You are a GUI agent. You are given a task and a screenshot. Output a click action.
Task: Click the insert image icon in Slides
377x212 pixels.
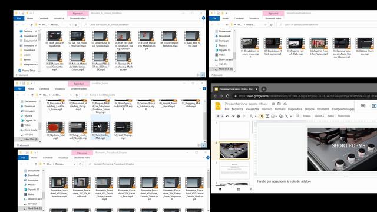[x=273, y=116]
